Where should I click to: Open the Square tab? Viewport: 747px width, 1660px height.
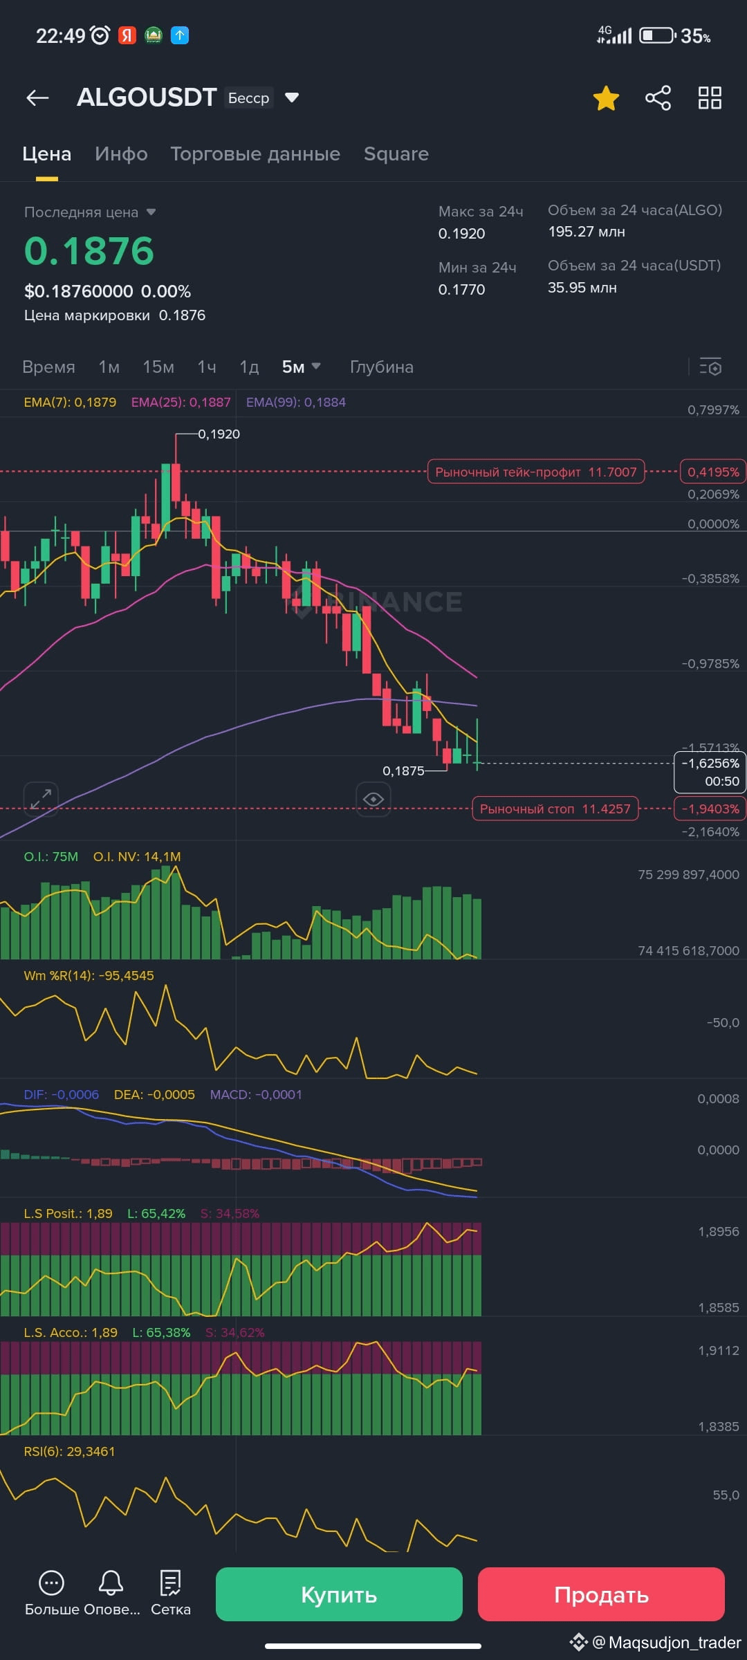[396, 154]
